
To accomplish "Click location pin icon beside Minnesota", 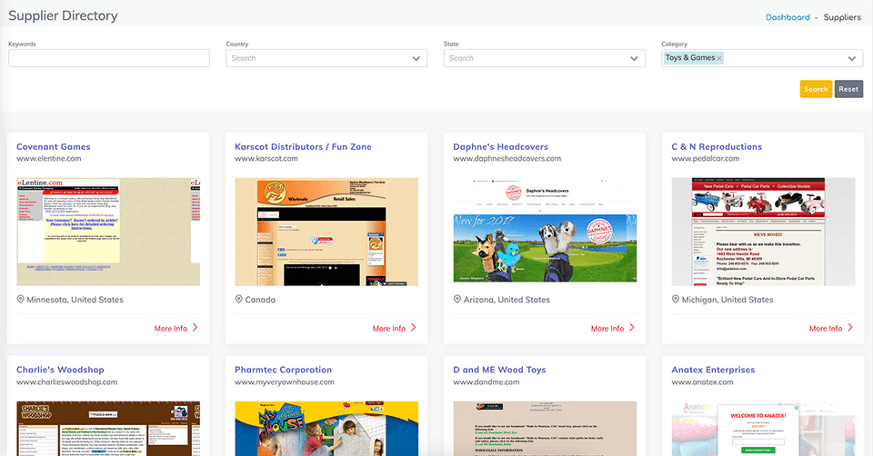I will tap(21, 299).
